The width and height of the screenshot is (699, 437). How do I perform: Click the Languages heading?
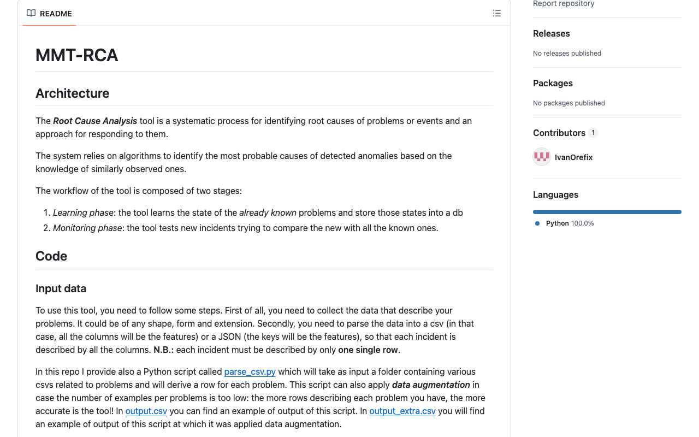pyautogui.click(x=555, y=194)
